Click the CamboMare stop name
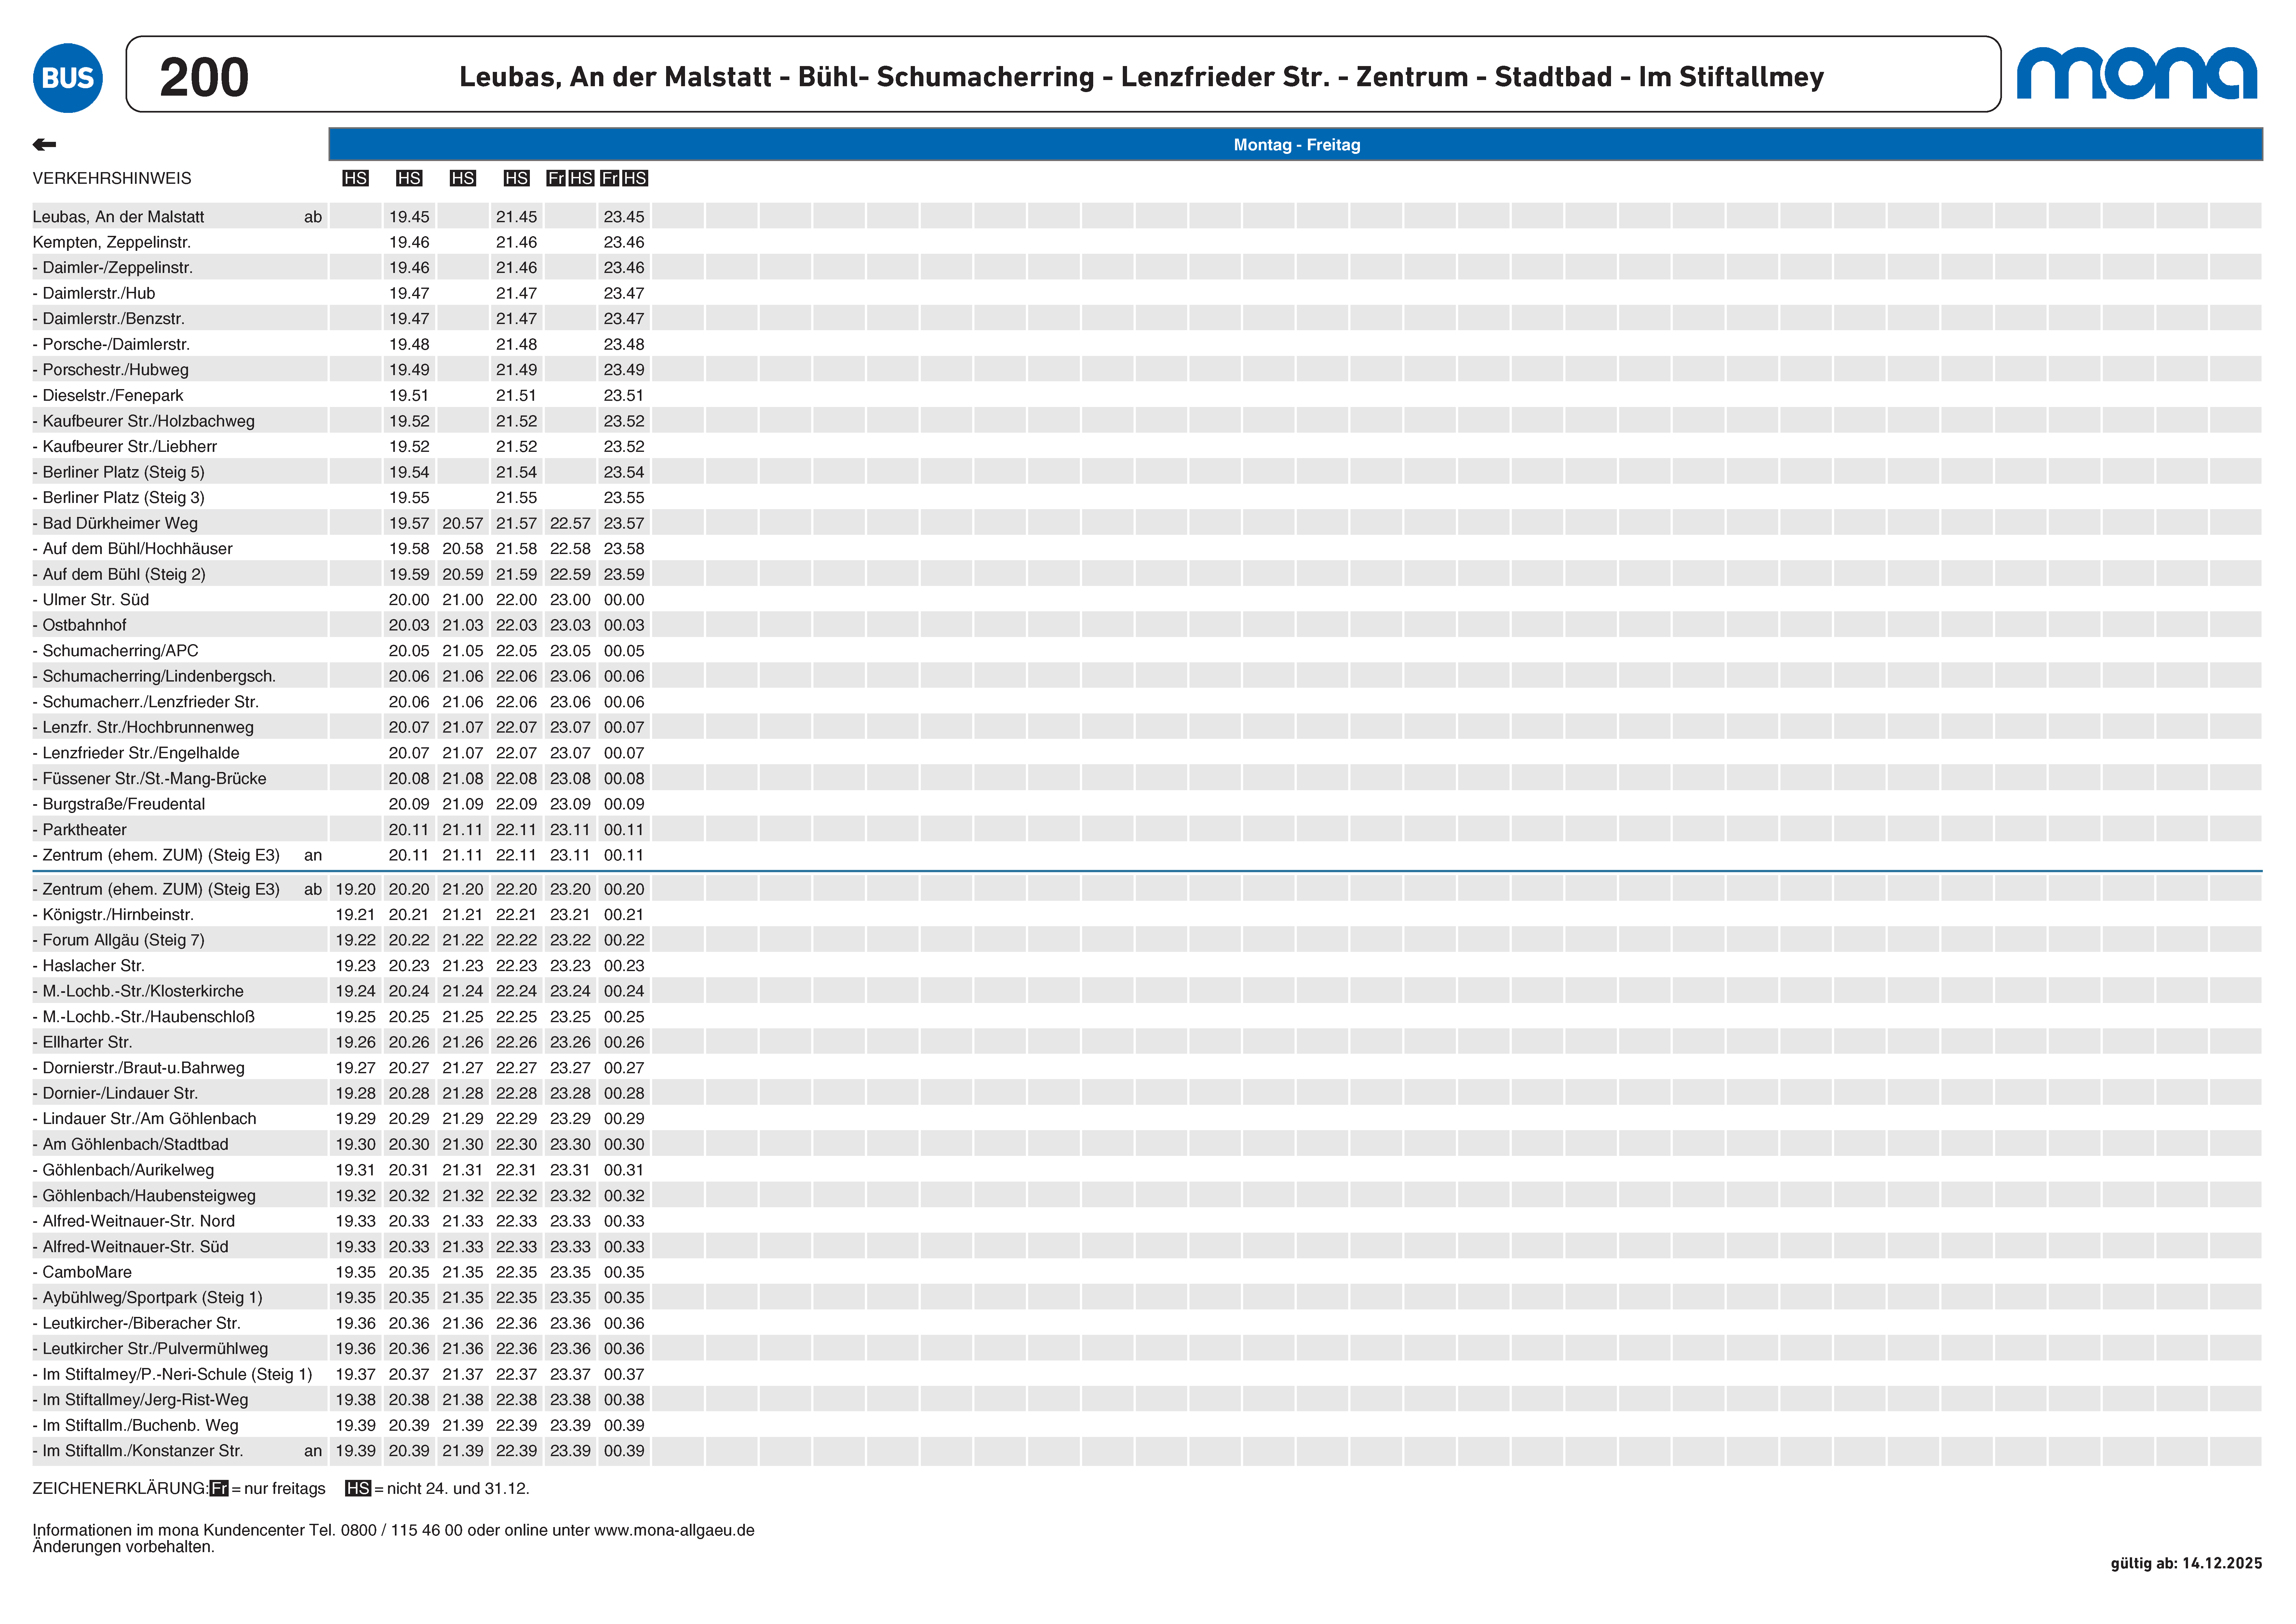Image resolution: width=2296 pixels, height=1624 pixels. (x=87, y=1272)
